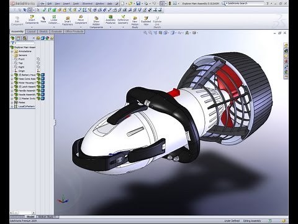Open the PropertyManager tab icon
Image resolution: width=298 pixels, height=224 pixels.
[19, 38]
